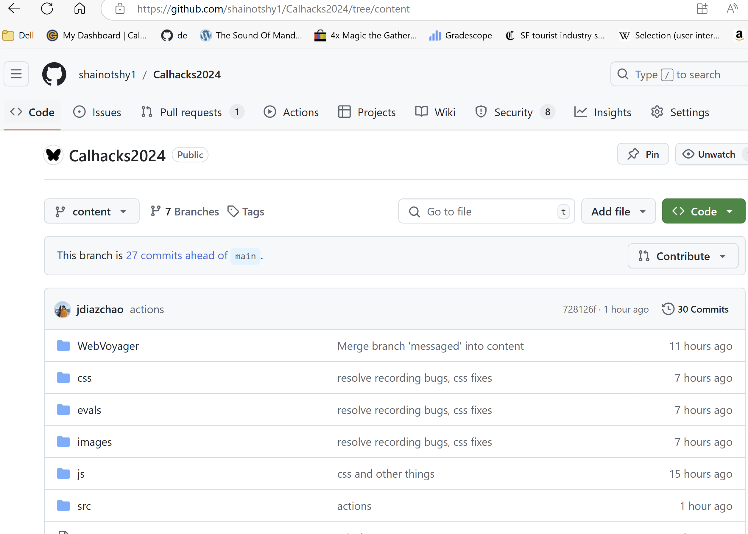Click the browser refresh icon
The width and height of the screenshot is (748, 534).
click(47, 9)
